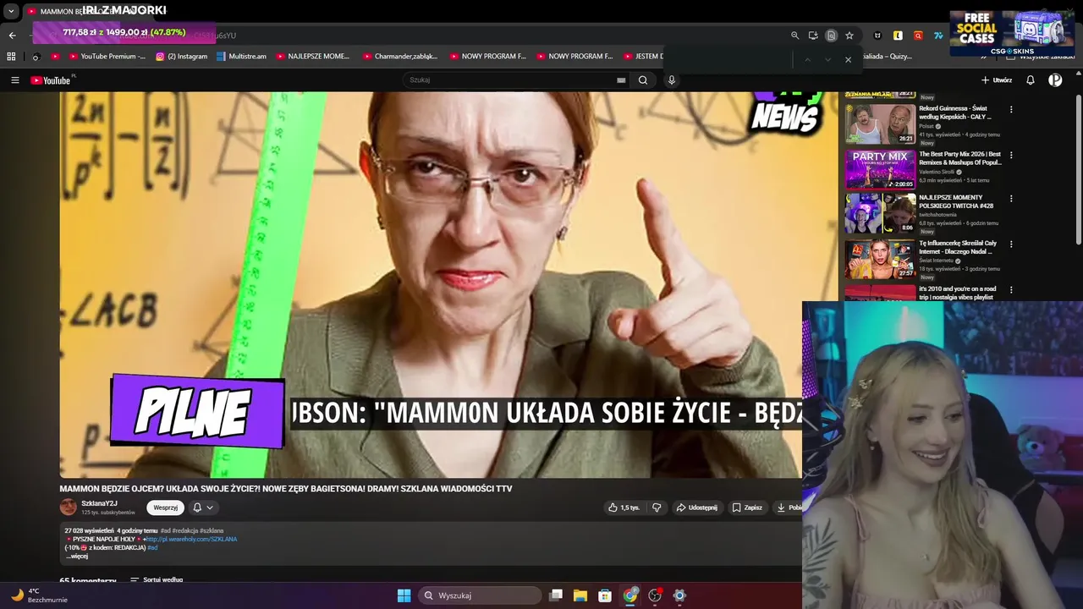Click the Udostępnij share button
The width and height of the screenshot is (1083, 609).
(696, 507)
